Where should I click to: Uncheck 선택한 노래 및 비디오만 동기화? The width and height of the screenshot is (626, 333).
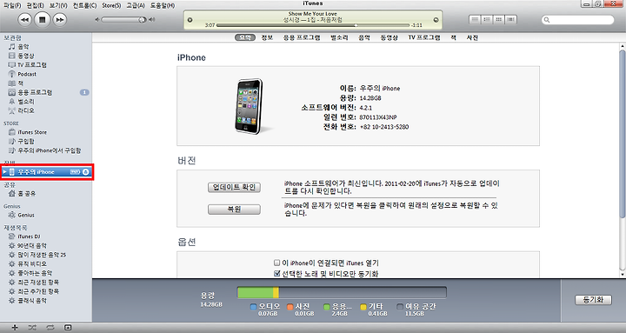click(276, 274)
